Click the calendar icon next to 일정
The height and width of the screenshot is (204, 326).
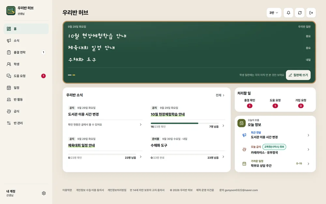click(x=9, y=87)
